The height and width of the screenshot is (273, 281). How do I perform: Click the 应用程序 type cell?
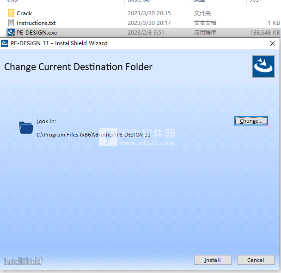point(205,33)
